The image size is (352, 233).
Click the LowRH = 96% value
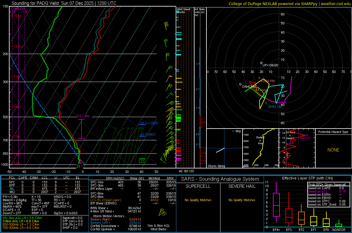12,204
